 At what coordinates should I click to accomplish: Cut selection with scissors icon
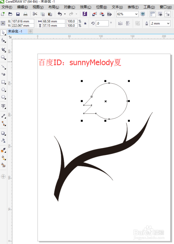(35, 14)
